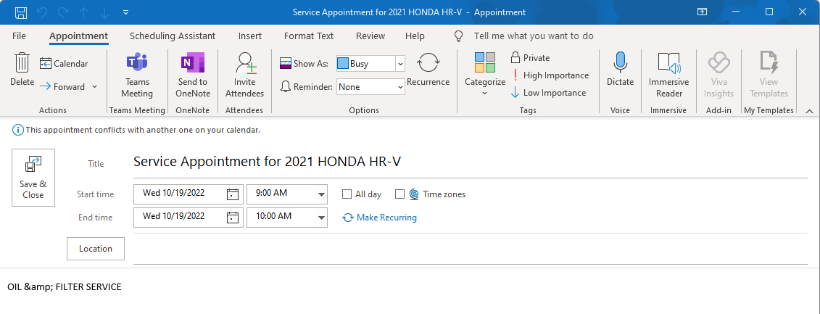Click the End time date field
Screen dimensions: 820x314
[x=179, y=216]
